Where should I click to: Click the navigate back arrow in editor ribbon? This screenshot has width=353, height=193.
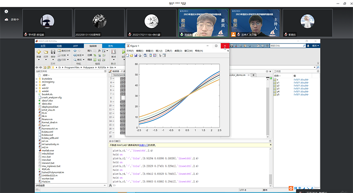point(75,51)
